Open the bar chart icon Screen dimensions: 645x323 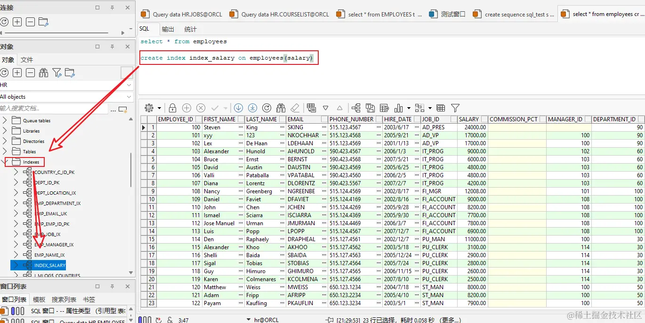pos(398,108)
